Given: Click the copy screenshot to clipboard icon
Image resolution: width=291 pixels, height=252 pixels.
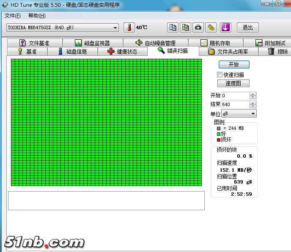Looking at the screenshot, I should click(x=185, y=27).
